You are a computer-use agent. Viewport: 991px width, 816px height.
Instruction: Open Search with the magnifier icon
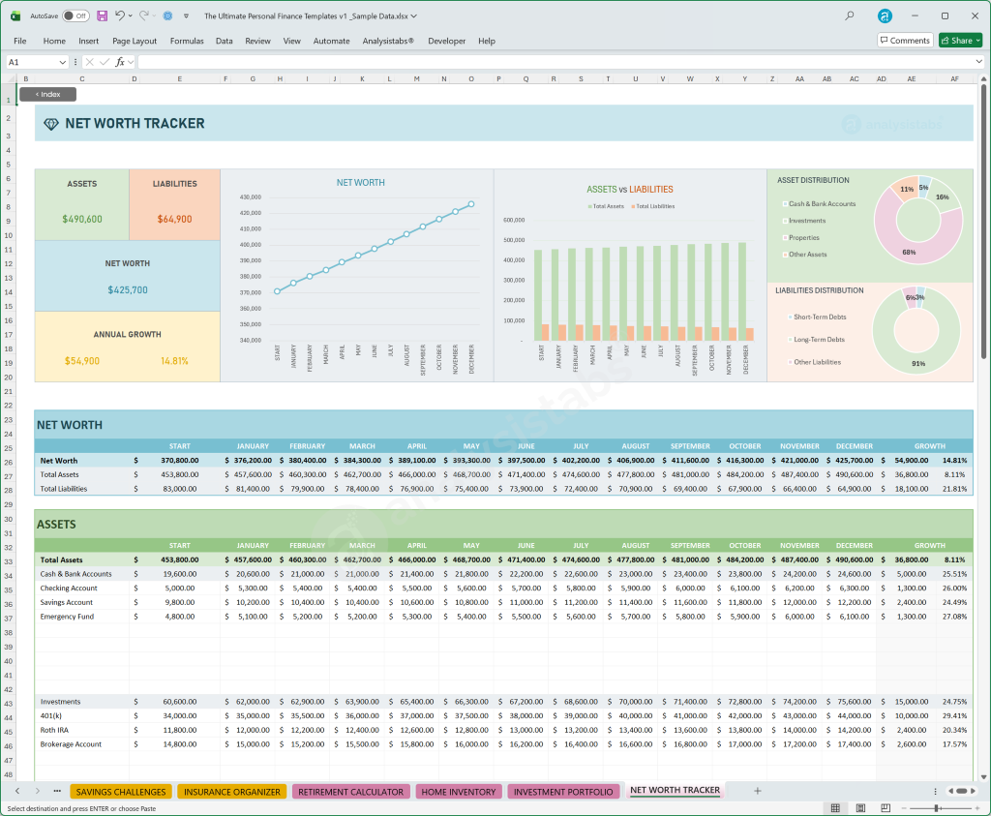[849, 15]
